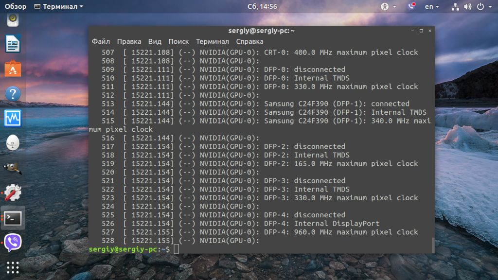
Task: Click the terminal window scrollbar
Action: coord(432,245)
